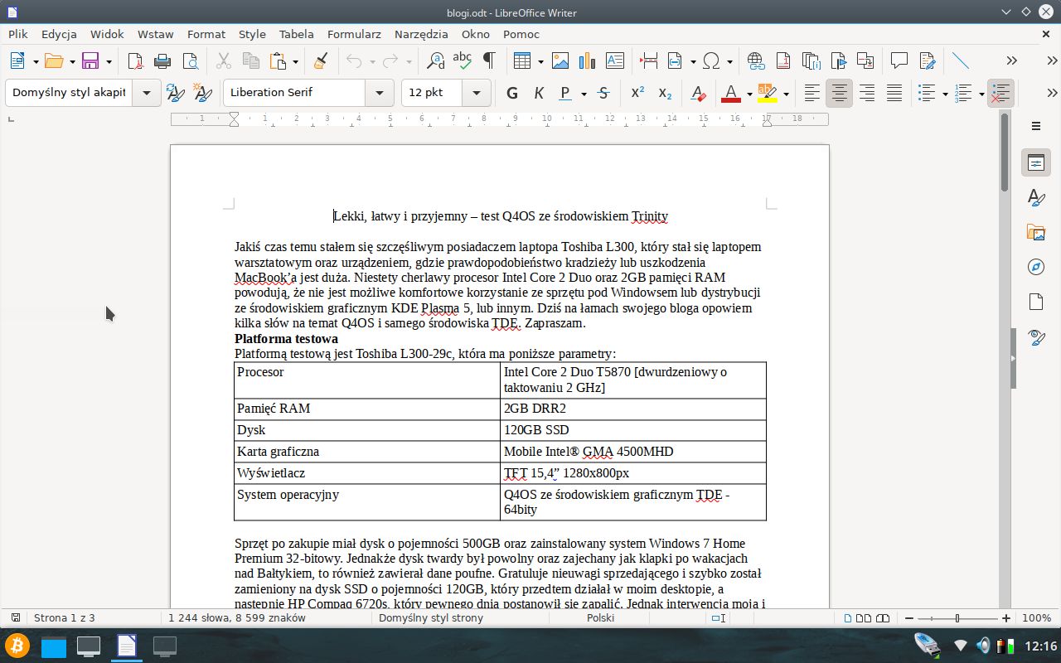Toggle the No List button

[x=1001, y=93]
